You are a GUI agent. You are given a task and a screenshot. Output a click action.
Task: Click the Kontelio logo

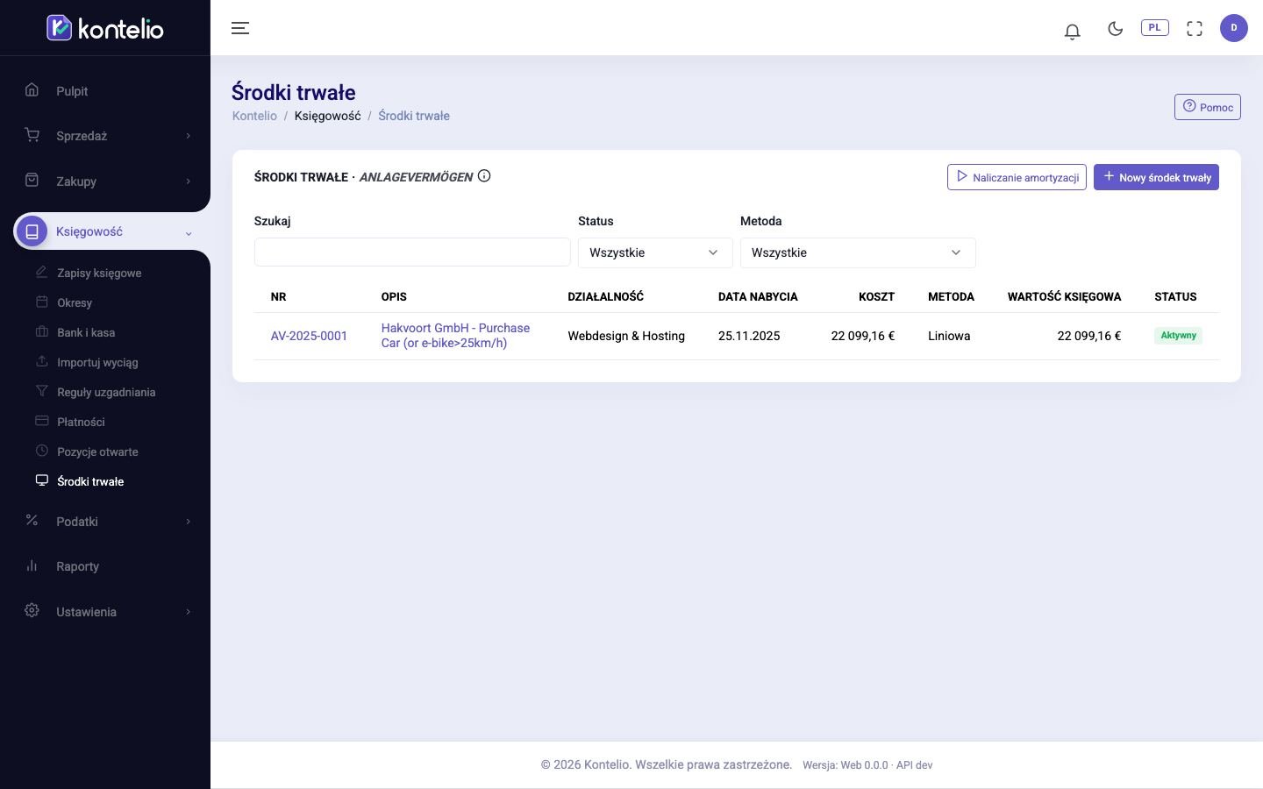point(105,28)
